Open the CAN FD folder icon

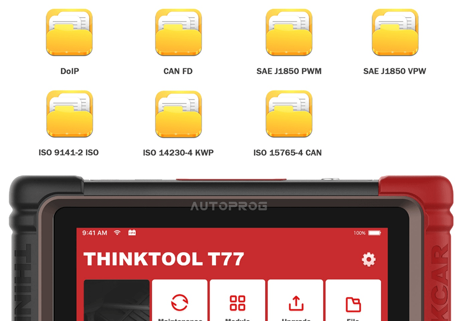pos(178,32)
